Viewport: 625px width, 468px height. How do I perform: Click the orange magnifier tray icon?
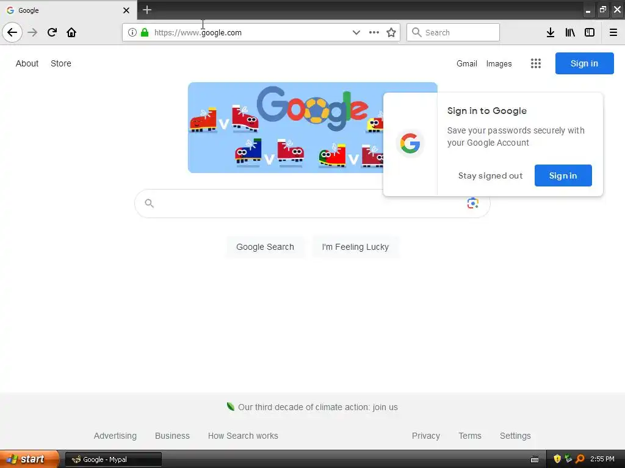tap(580, 459)
